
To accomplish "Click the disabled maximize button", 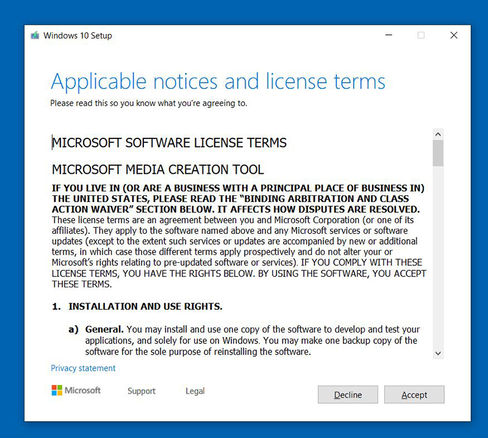I will click(x=421, y=35).
